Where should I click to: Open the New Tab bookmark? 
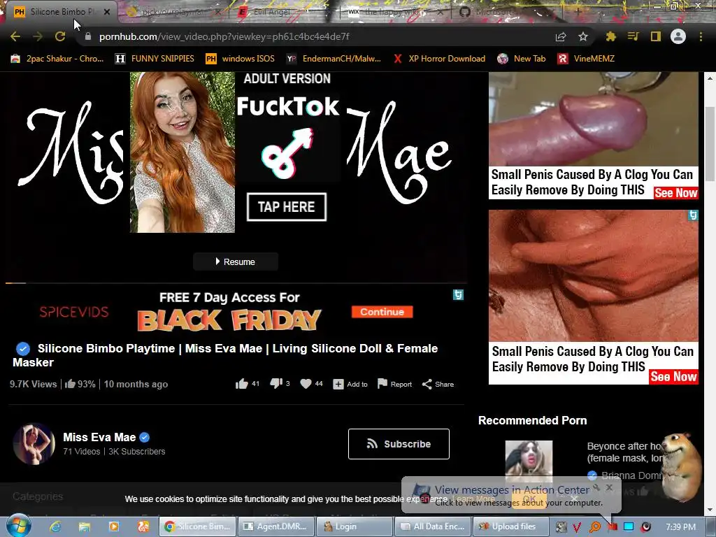coord(522,59)
